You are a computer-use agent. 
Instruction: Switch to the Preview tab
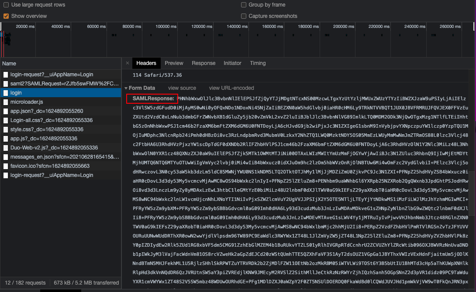click(x=174, y=63)
